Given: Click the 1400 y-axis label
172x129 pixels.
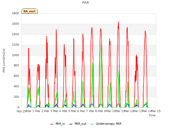Looking at the screenshot, I should point(16,34).
